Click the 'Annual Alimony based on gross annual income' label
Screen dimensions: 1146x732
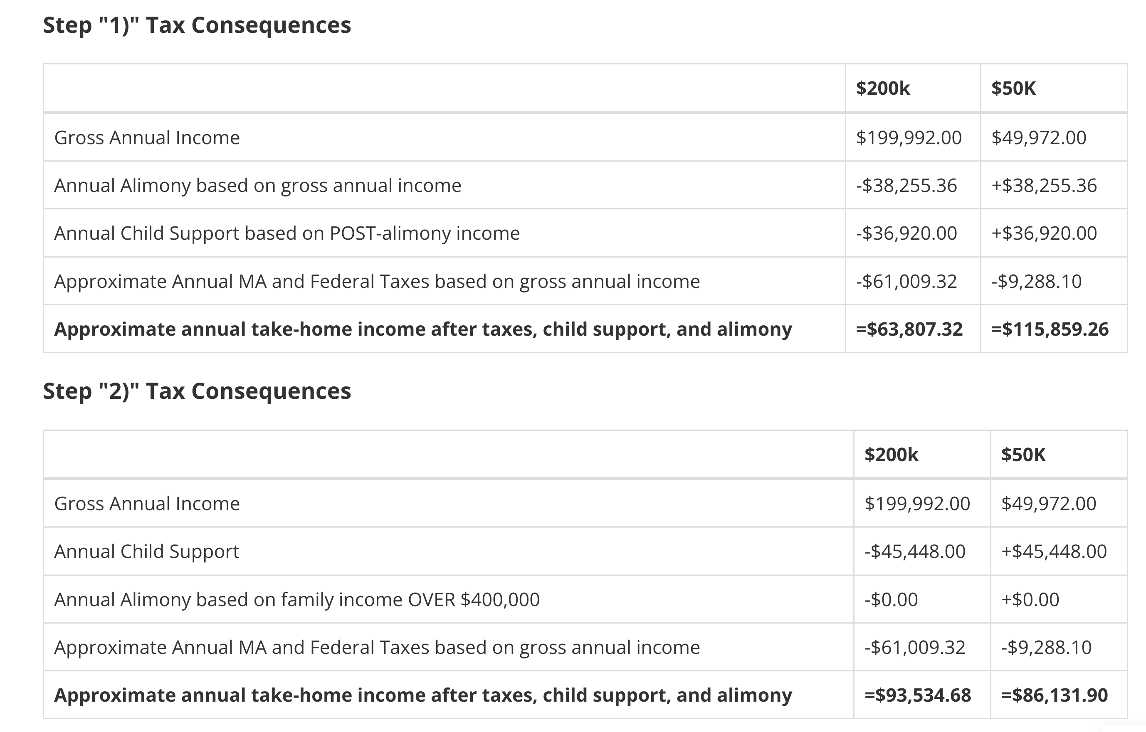(x=257, y=185)
